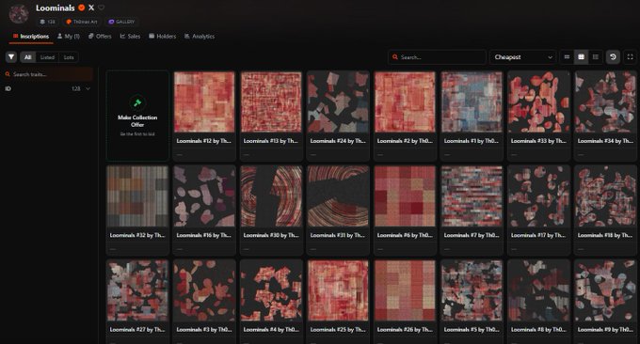Open Loominals #34 thumbnail
640x344 pixels.
click(x=606, y=102)
